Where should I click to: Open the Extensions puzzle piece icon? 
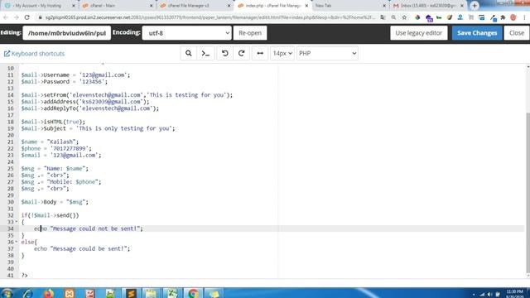pos(503,17)
